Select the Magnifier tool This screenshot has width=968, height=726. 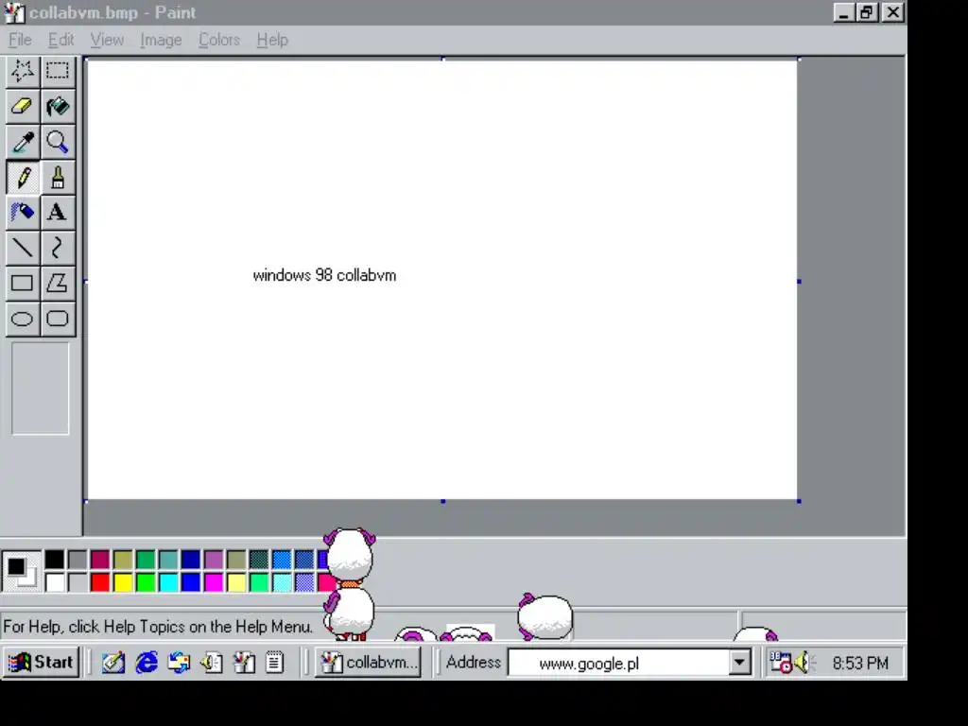click(58, 142)
